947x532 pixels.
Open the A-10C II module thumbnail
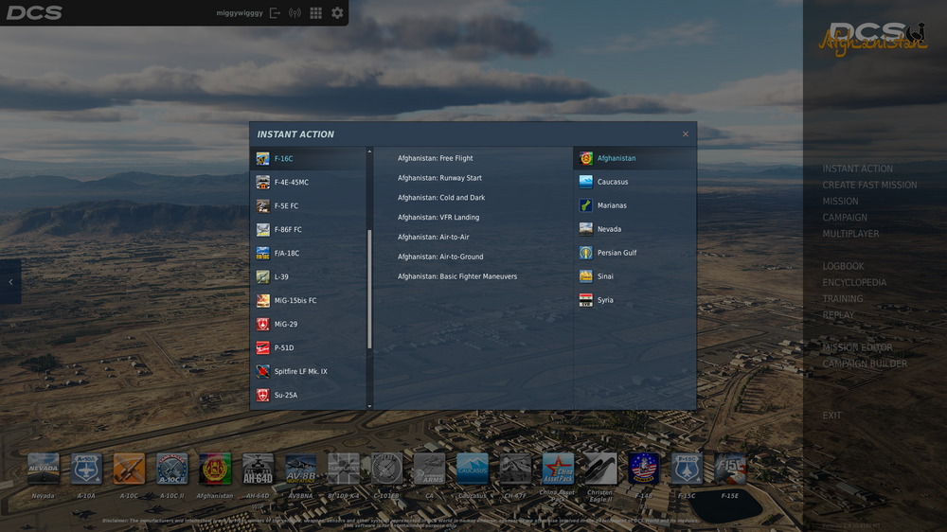pos(171,469)
